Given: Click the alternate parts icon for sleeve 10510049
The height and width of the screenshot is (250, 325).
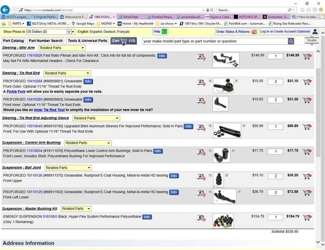Looking at the screenshot, I should pyautogui.click(x=201, y=127).
